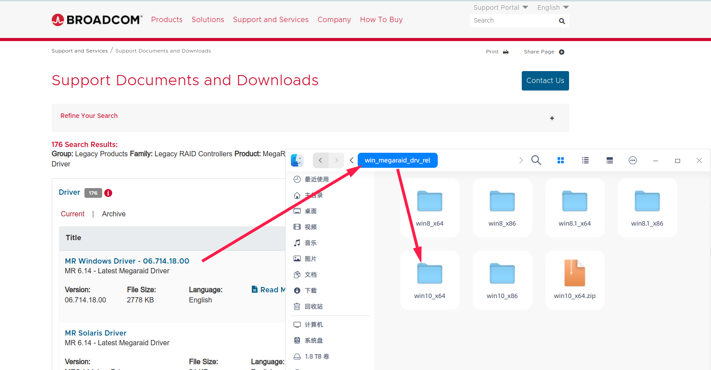This screenshot has height=370, width=711.
Task: Click Support Documents and Downloads breadcrumb
Action: [163, 51]
